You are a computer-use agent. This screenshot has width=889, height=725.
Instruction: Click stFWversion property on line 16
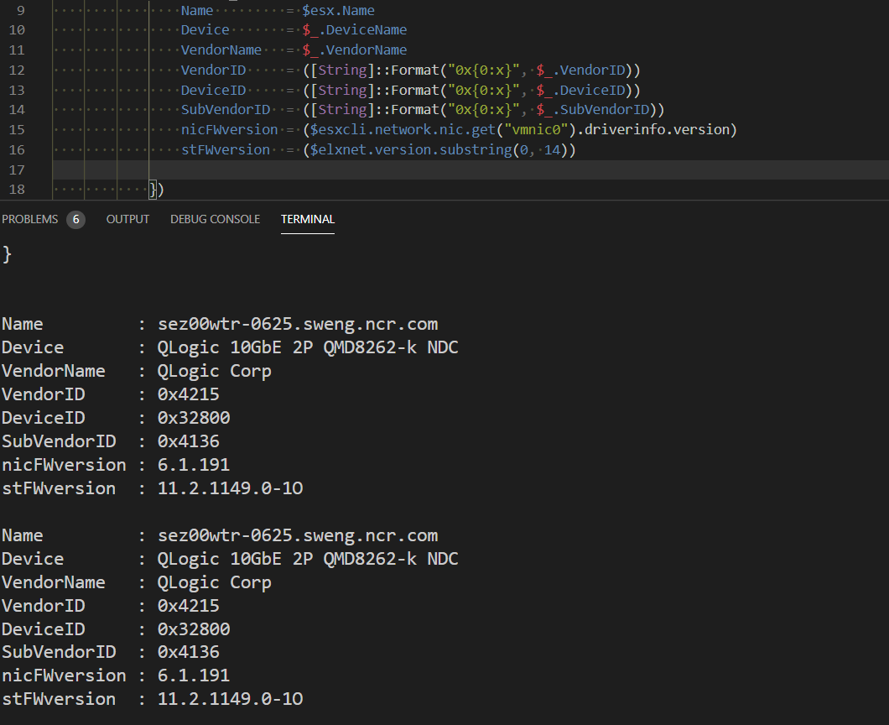click(226, 149)
